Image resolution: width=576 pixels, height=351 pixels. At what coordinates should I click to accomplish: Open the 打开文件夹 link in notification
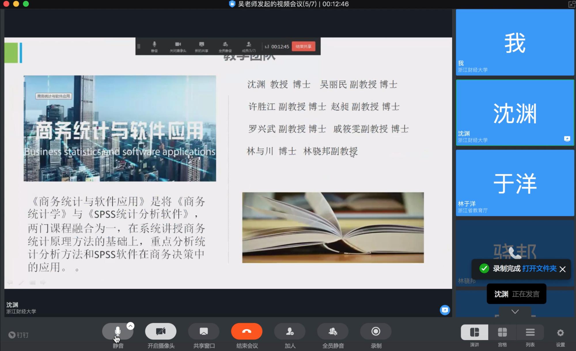coord(539,269)
